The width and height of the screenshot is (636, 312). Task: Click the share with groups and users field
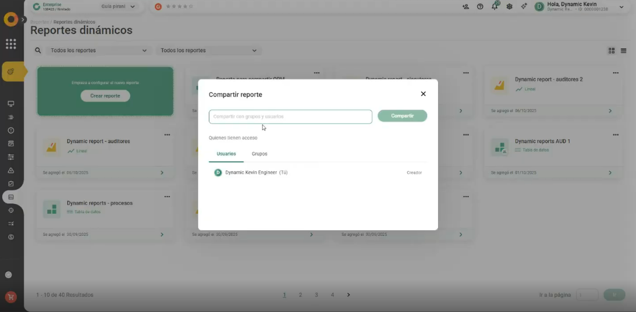point(290,117)
